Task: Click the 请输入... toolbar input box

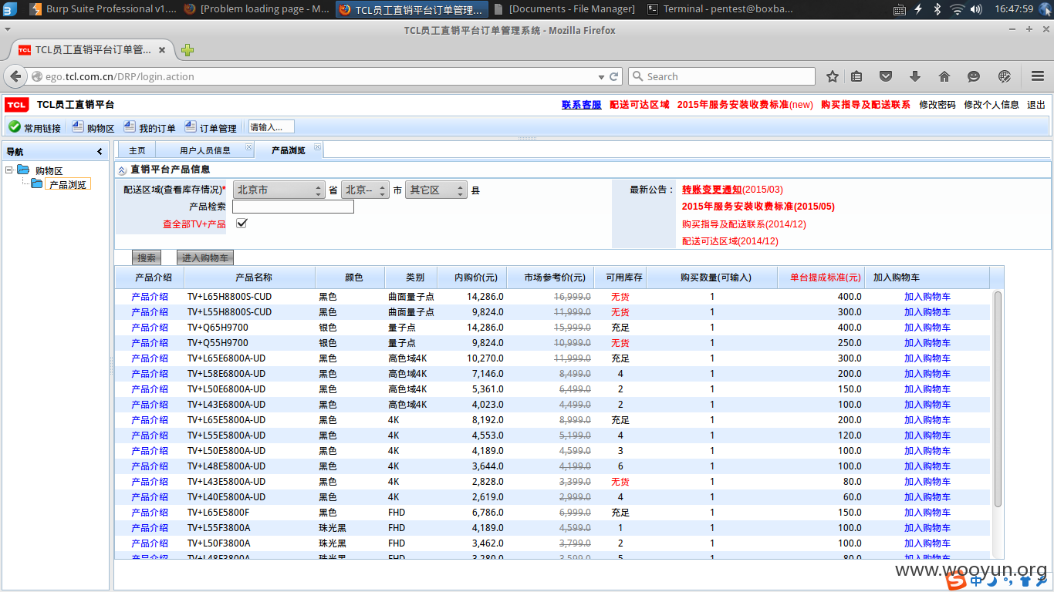Action: click(x=271, y=127)
